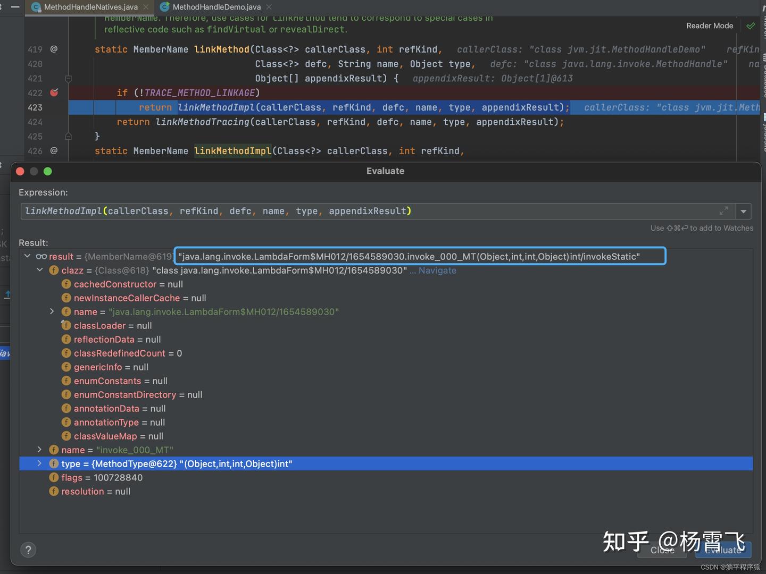Collapse the clazz field node

tap(39, 270)
